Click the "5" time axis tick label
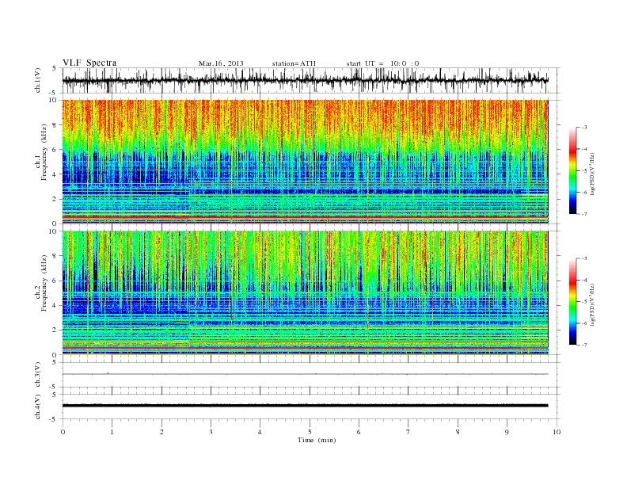Viewport: 627px width, 485px height. pos(310,432)
